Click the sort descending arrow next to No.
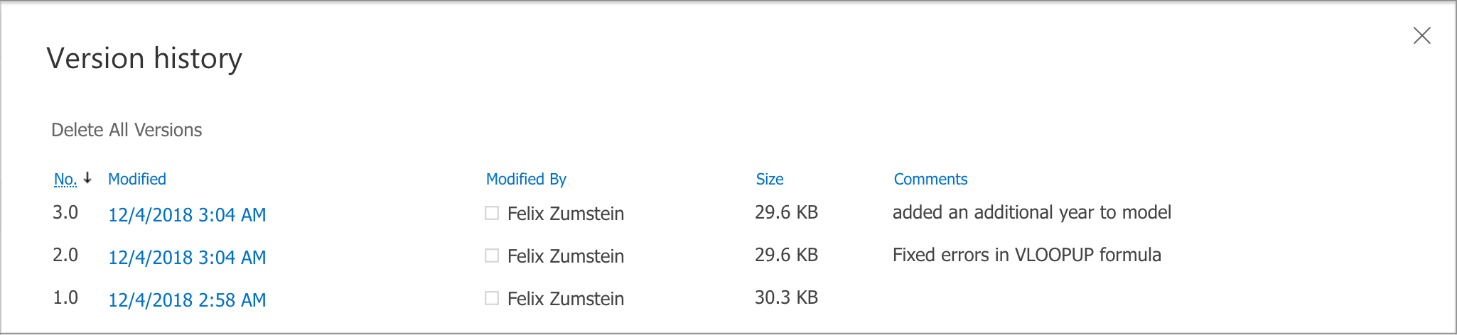Screen dimensions: 1457x335 tap(87, 178)
